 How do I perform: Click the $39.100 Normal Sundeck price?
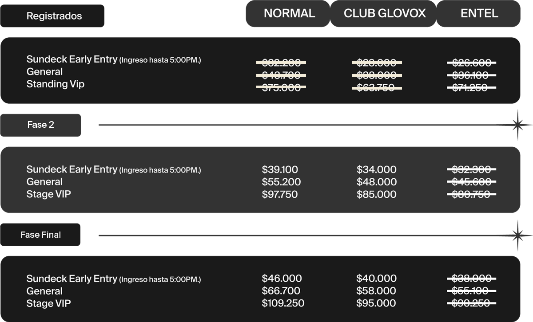(x=280, y=169)
